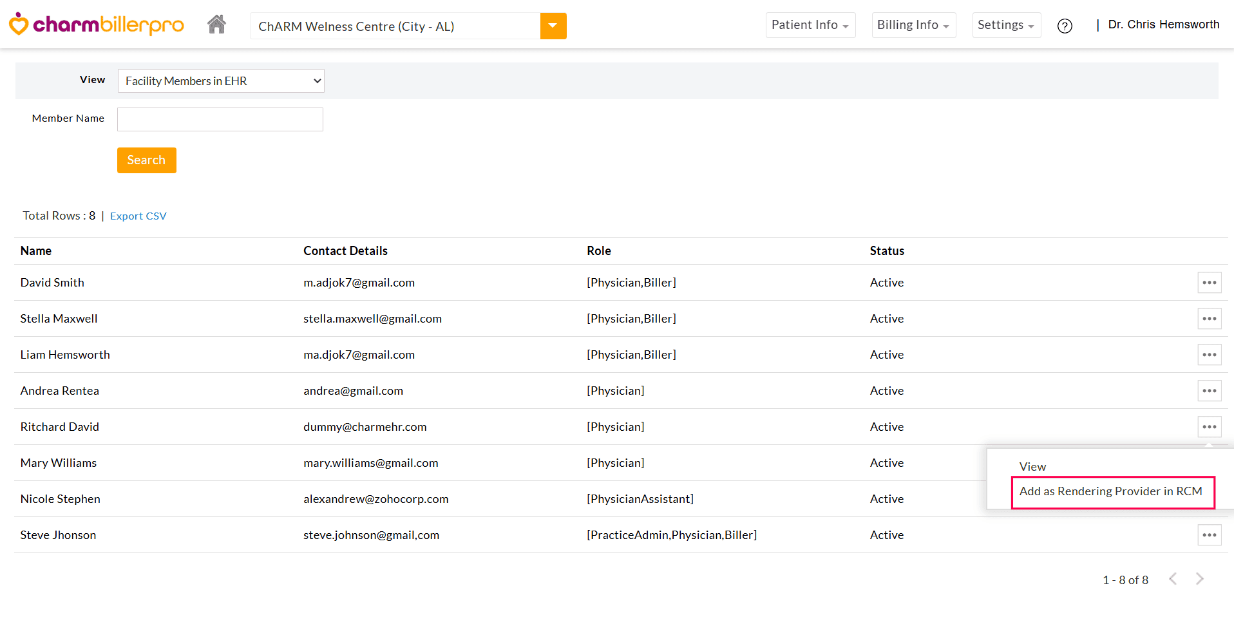This screenshot has height=633, width=1234.
Task: Select the David Smith name cell
Action: pyautogui.click(x=52, y=283)
